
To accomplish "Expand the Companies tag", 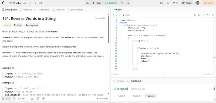I will pyautogui.click(x=32, y=25).
